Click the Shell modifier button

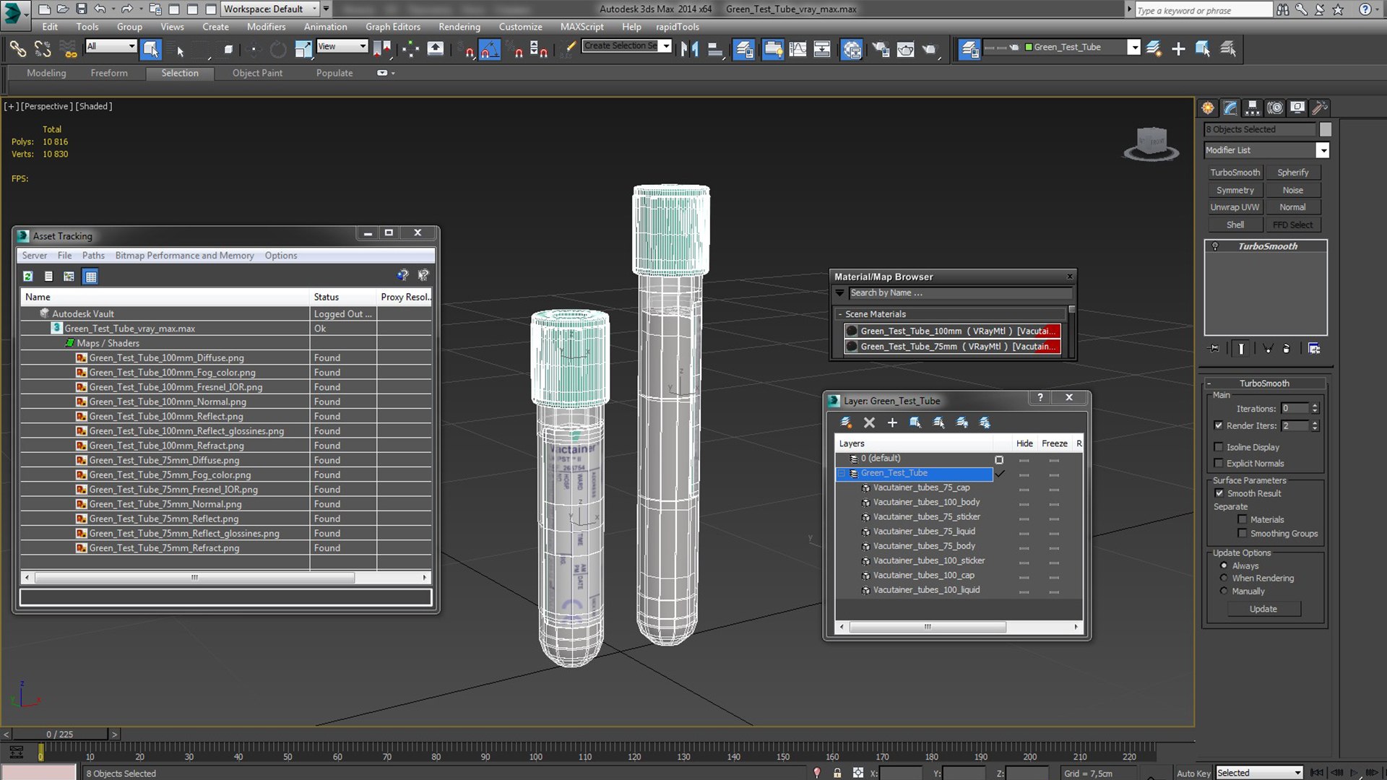(x=1235, y=225)
